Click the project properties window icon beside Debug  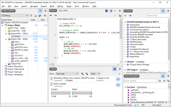point(31,16)
